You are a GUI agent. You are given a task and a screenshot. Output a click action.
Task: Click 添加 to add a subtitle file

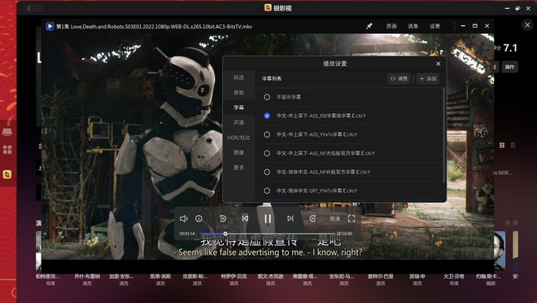(x=428, y=78)
